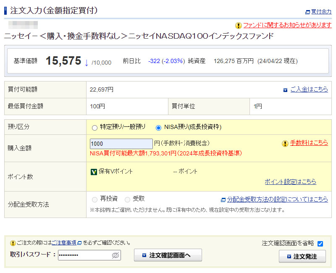Open the ご注意事項 link

click(64, 243)
